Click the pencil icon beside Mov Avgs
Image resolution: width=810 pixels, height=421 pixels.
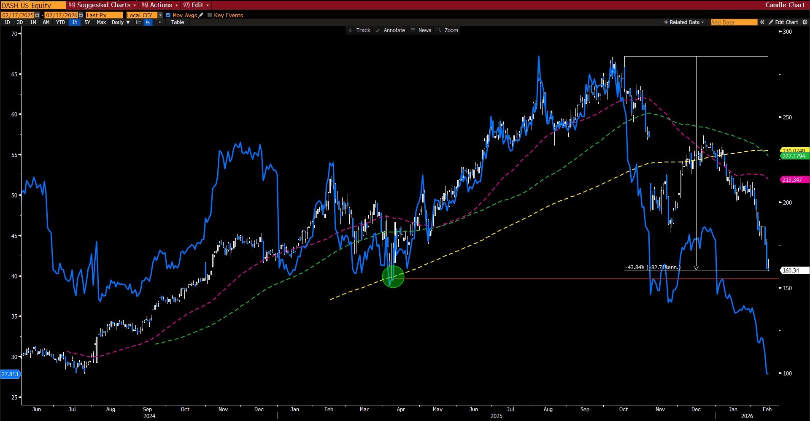click(x=201, y=15)
